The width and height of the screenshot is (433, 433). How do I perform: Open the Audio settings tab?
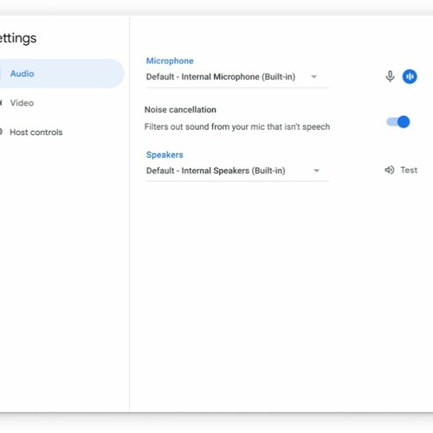point(61,74)
